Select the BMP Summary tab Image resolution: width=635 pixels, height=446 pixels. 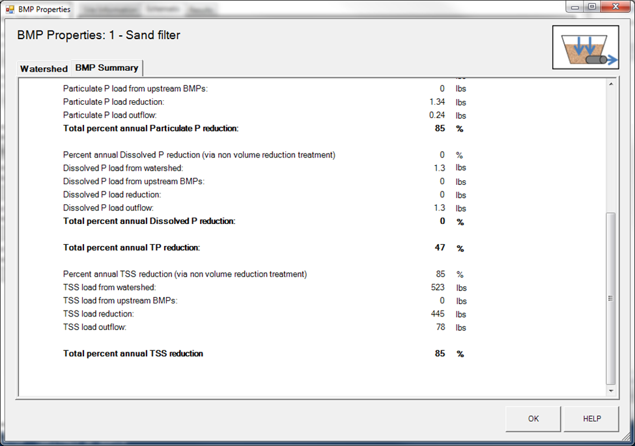pos(107,68)
